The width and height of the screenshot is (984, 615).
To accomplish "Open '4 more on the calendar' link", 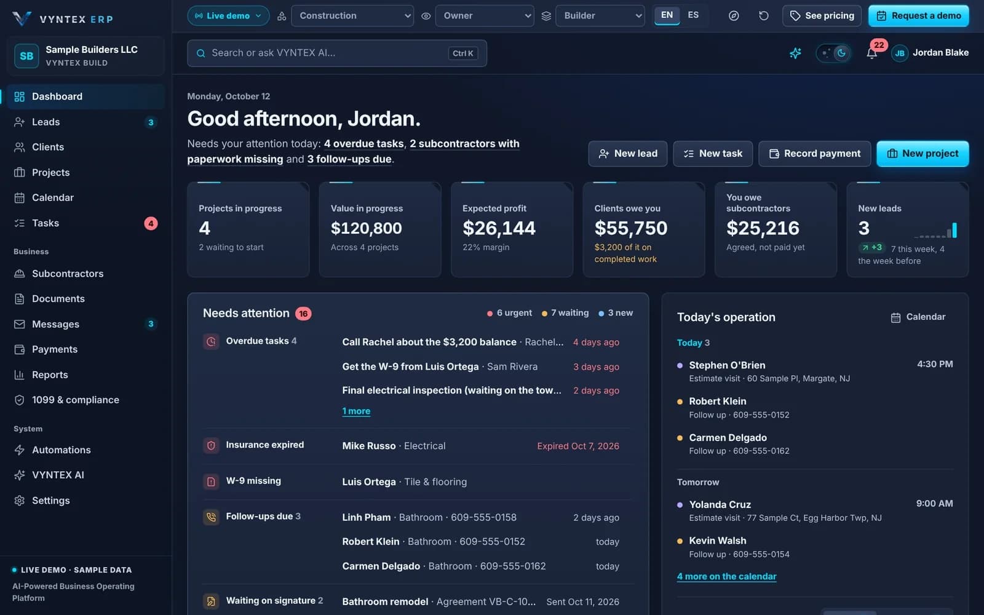I will (x=726, y=577).
